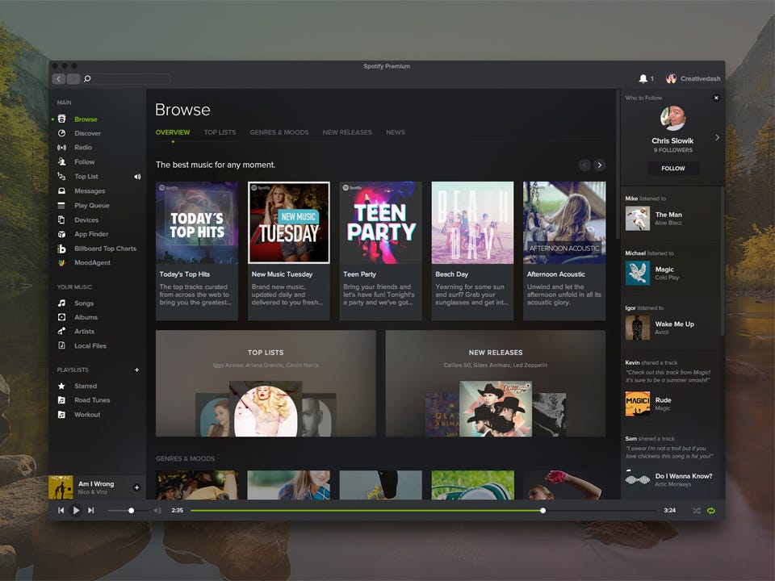Viewport: 775px width, 581px height.
Task: Open Radio in the sidebar
Action: point(83,147)
